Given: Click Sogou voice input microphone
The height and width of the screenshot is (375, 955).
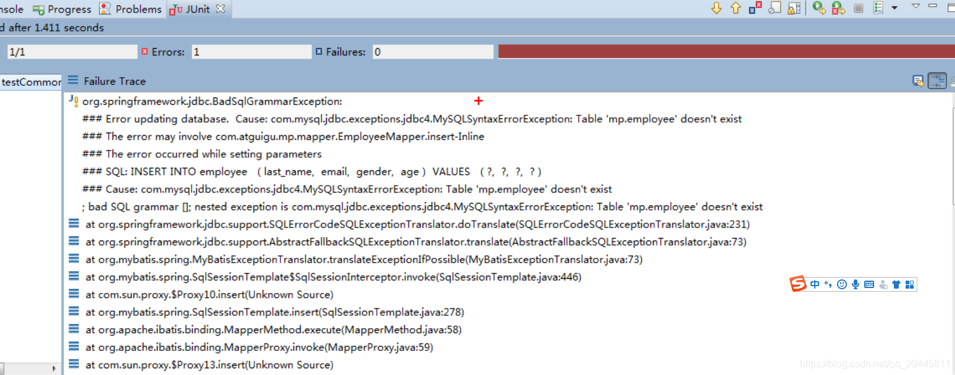Looking at the screenshot, I should (856, 284).
